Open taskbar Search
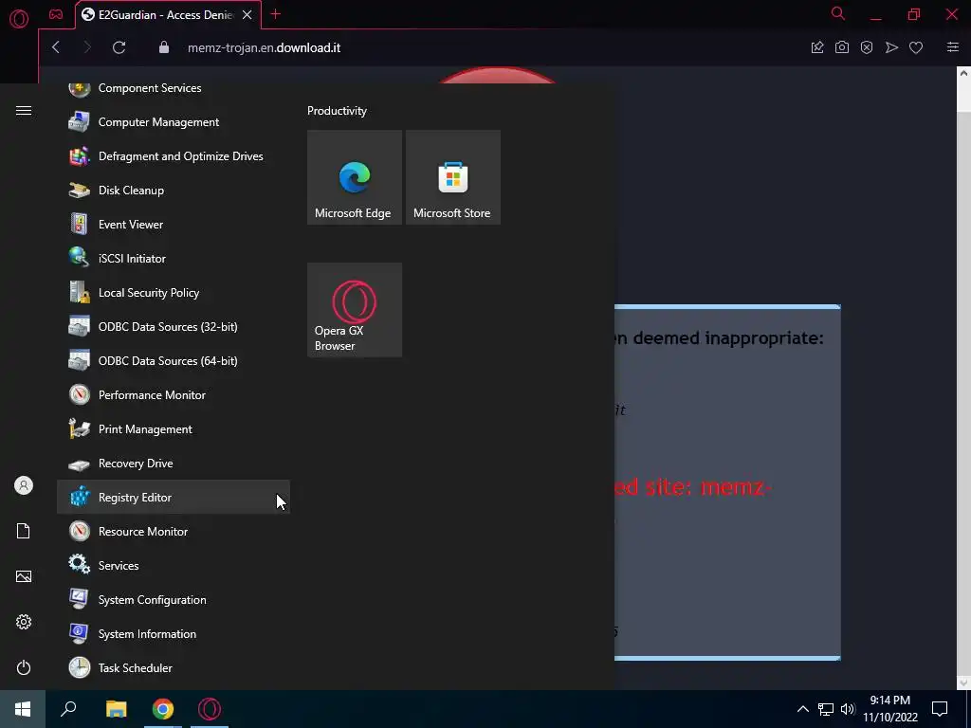 tap(68, 709)
